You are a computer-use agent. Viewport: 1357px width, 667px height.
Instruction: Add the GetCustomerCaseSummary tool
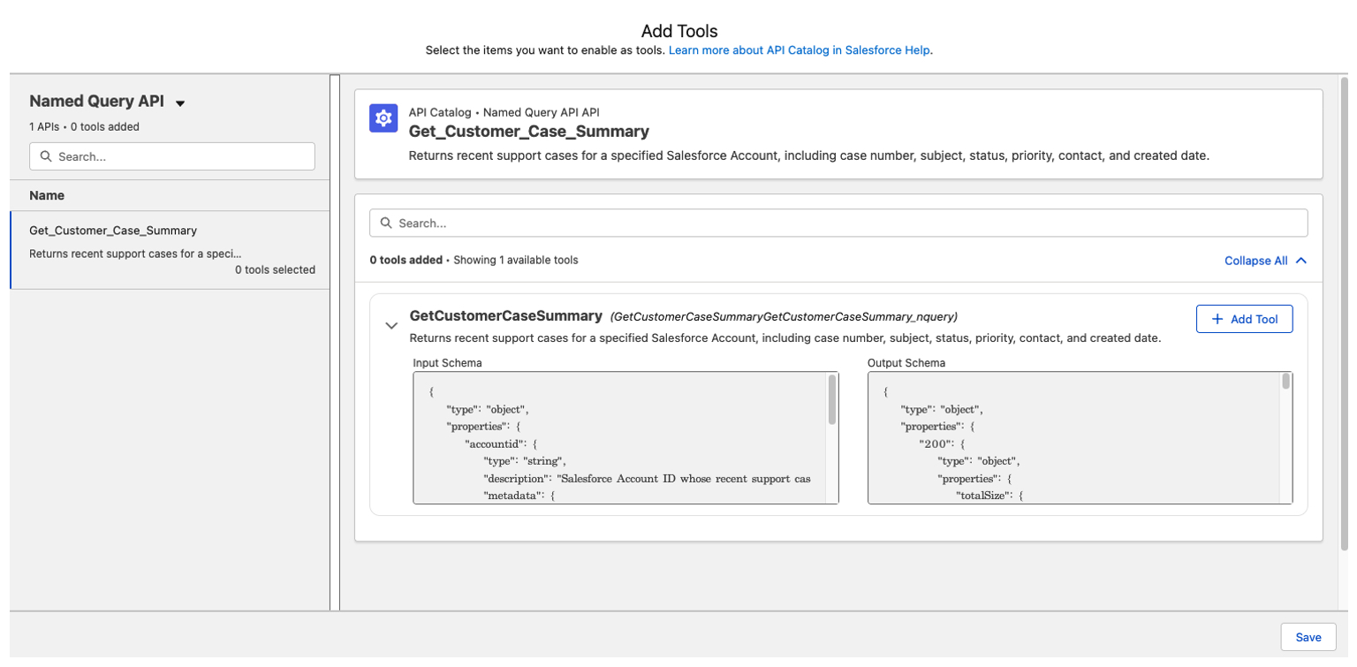1244,319
